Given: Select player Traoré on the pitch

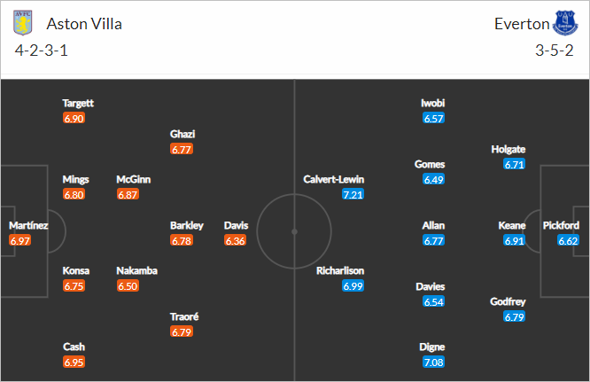Looking at the screenshot, I should (x=184, y=316).
